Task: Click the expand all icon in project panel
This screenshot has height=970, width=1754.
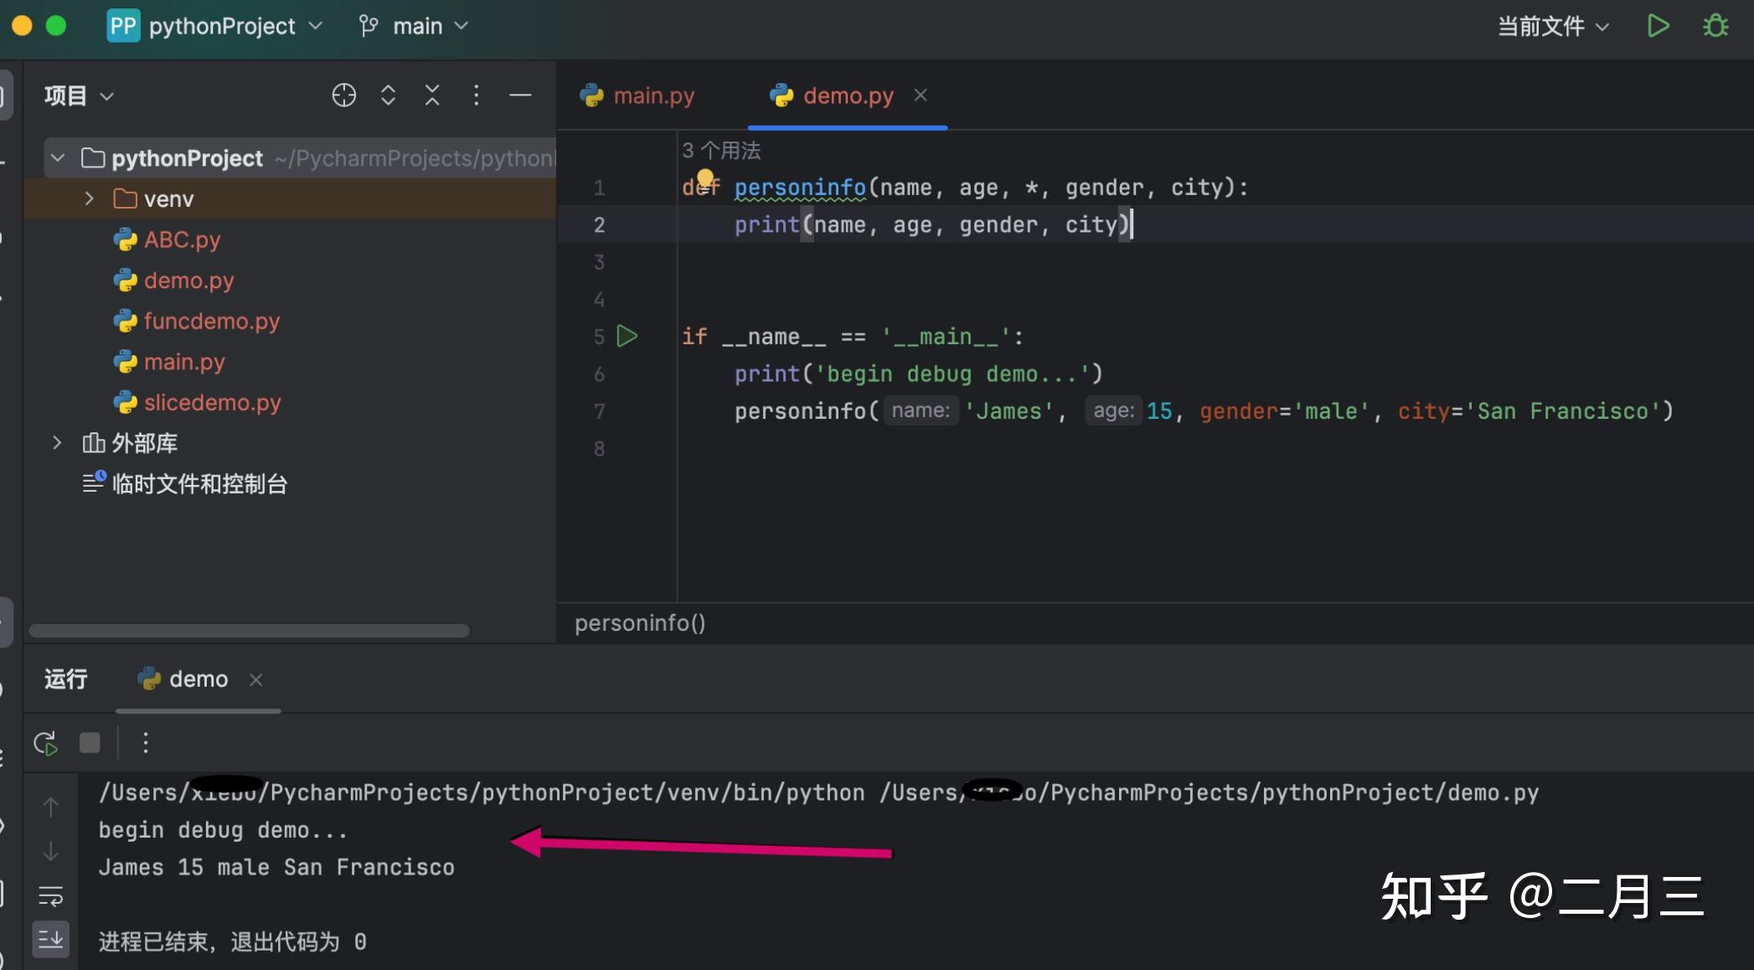Action: coord(388,95)
